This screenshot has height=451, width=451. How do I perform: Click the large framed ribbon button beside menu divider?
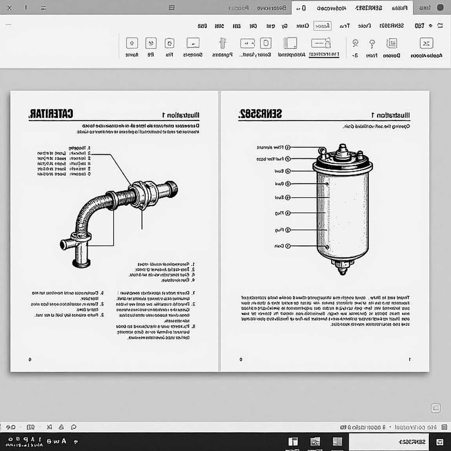426,44
